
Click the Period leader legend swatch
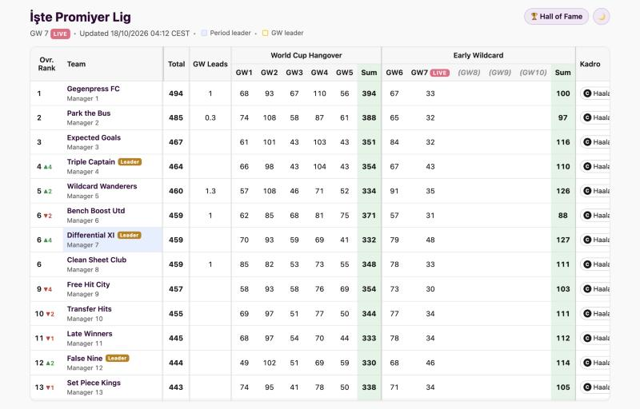pyautogui.click(x=204, y=33)
